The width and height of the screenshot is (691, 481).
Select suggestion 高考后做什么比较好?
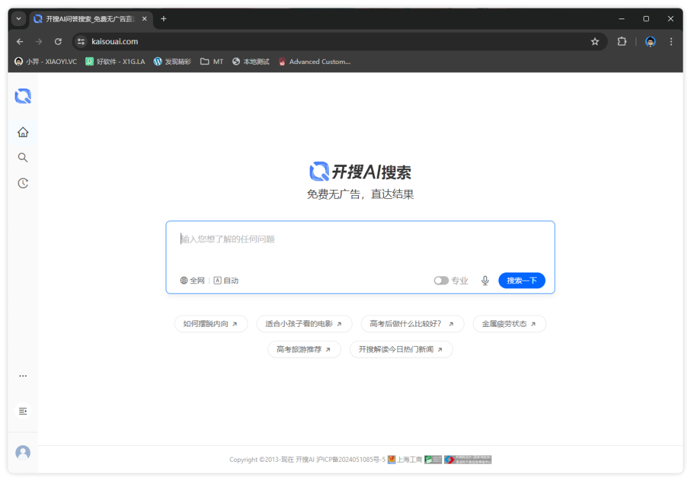pos(412,324)
